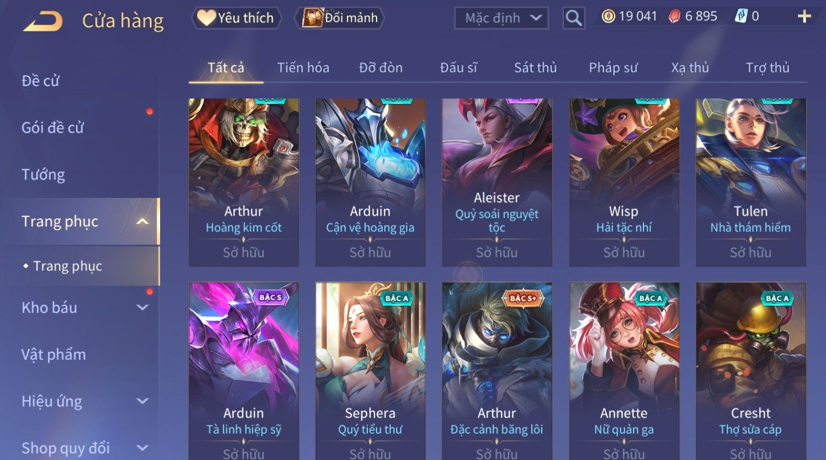Click the plus icon to add currency

click(804, 16)
